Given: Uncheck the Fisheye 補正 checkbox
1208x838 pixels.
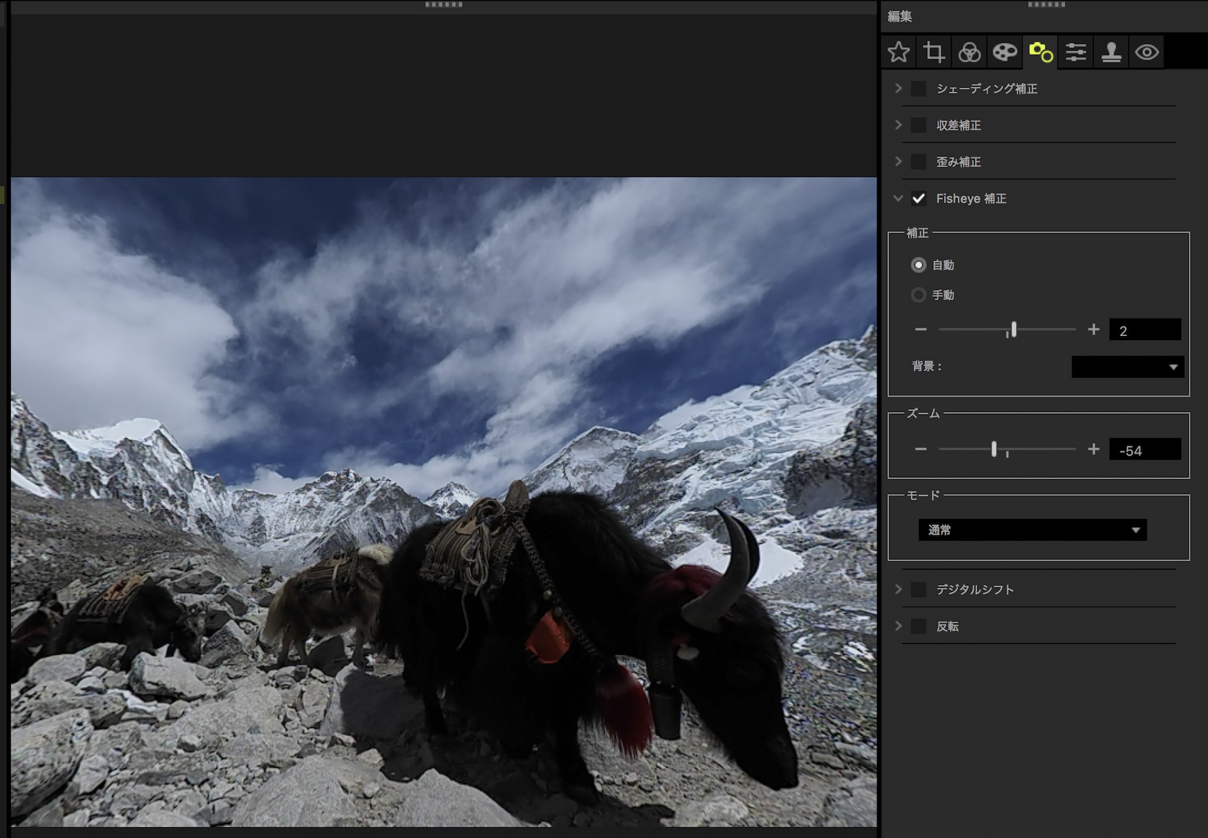Looking at the screenshot, I should (919, 199).
